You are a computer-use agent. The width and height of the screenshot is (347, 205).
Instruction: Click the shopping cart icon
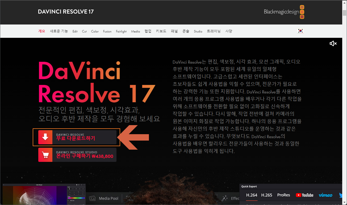click(45, 155)
